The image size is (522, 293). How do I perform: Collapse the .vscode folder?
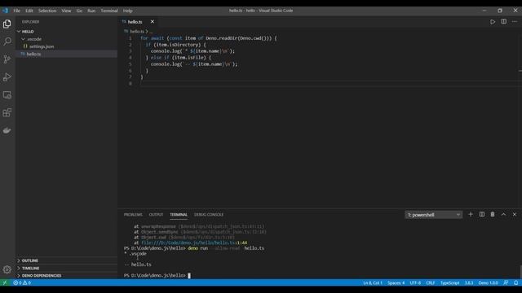coord(67,39)
